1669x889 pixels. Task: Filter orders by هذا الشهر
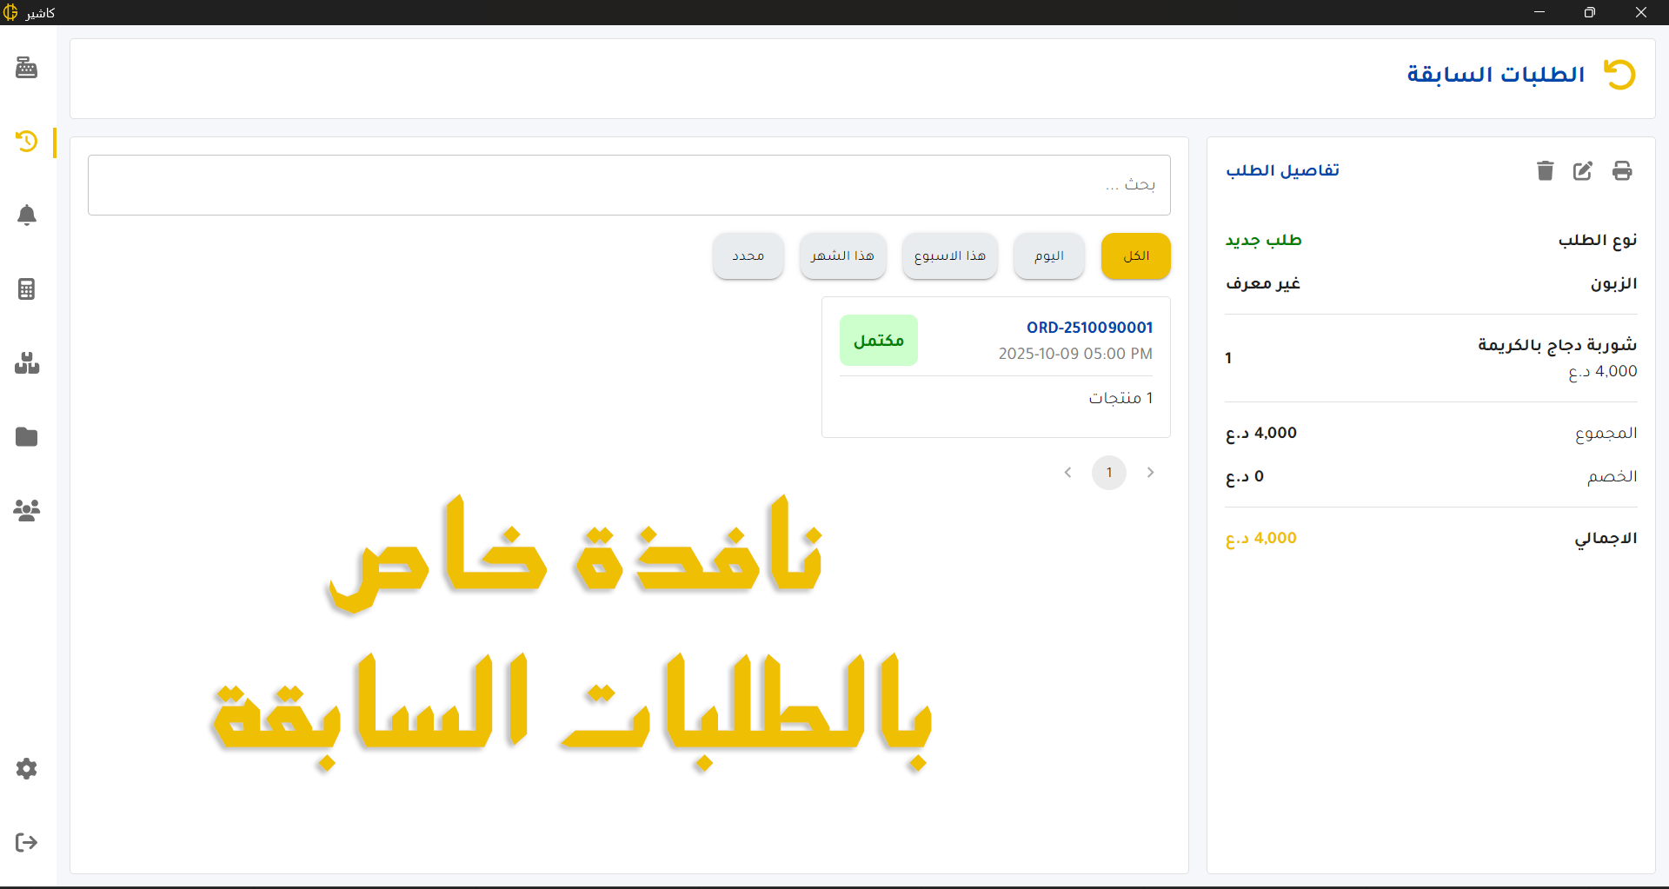click(x=842, y=255)
